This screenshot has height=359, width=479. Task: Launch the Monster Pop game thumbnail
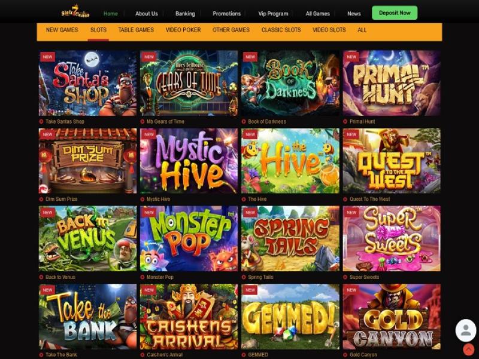(x=189, y=238)
